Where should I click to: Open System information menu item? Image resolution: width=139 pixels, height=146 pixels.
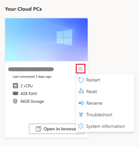105,126
